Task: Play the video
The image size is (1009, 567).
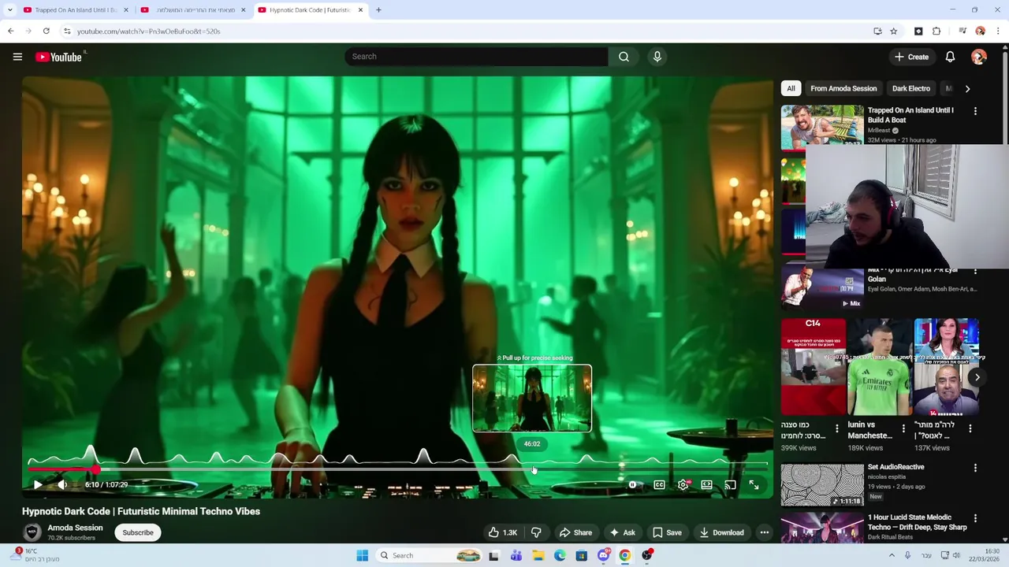Action: [37, 485]
